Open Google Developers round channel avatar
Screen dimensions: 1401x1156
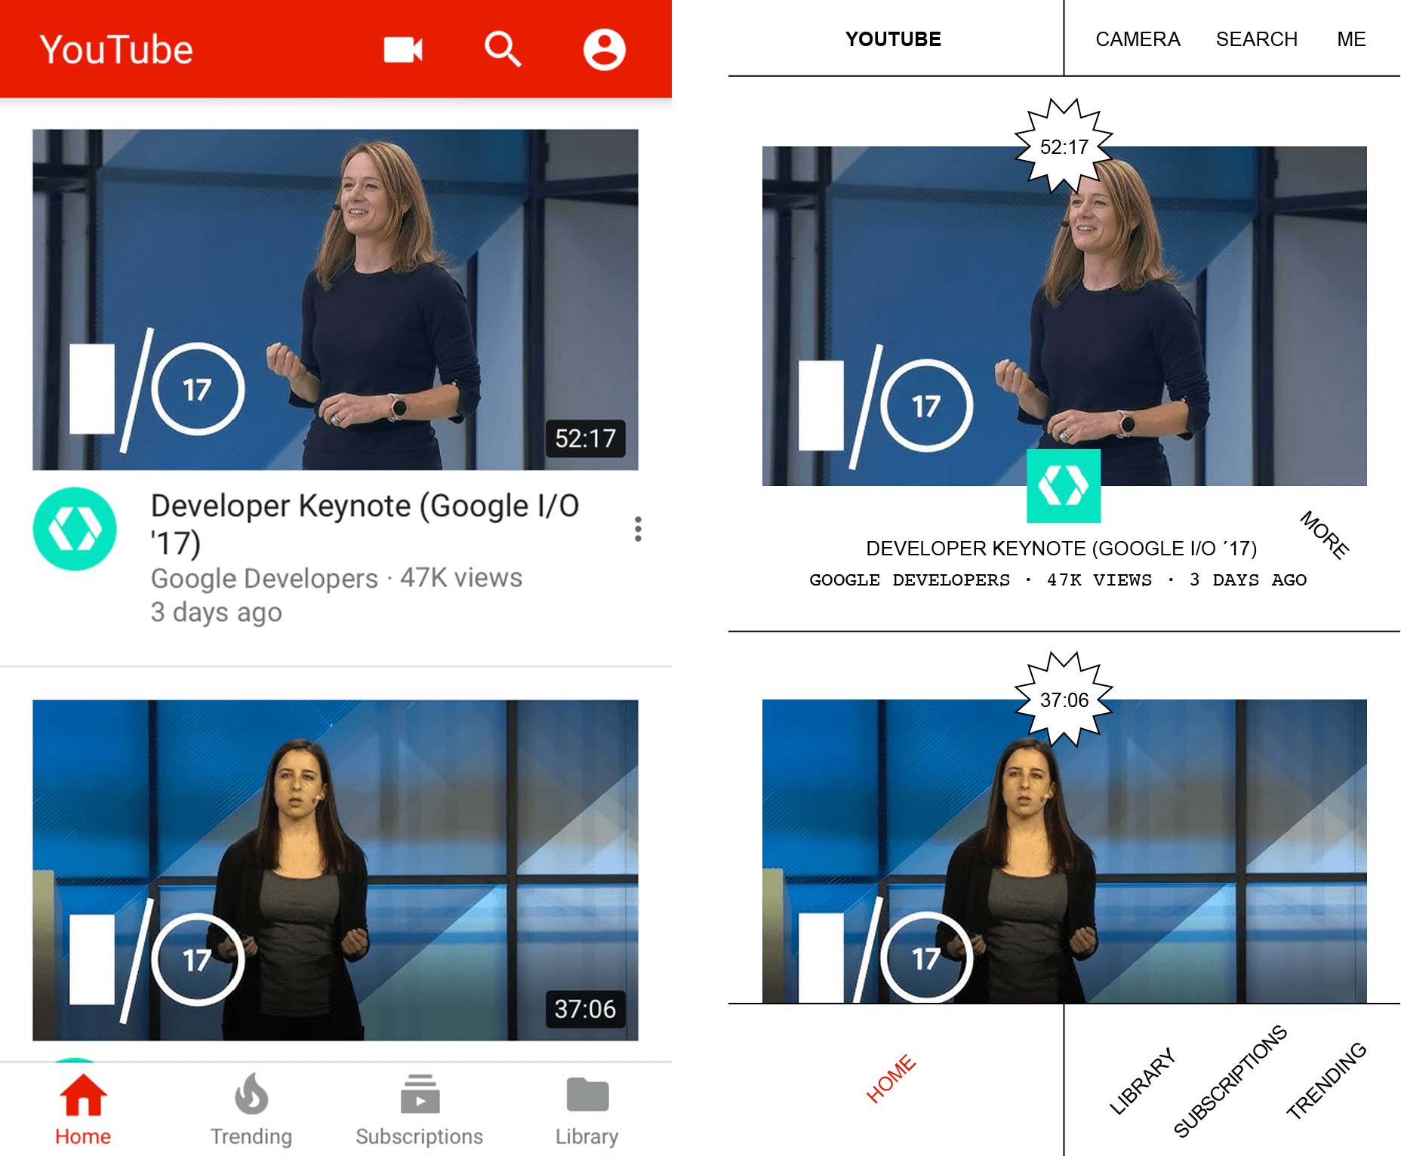pos(75,529)
